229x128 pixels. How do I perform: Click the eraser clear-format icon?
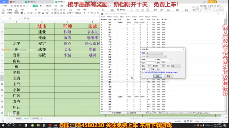click(47, 13)
